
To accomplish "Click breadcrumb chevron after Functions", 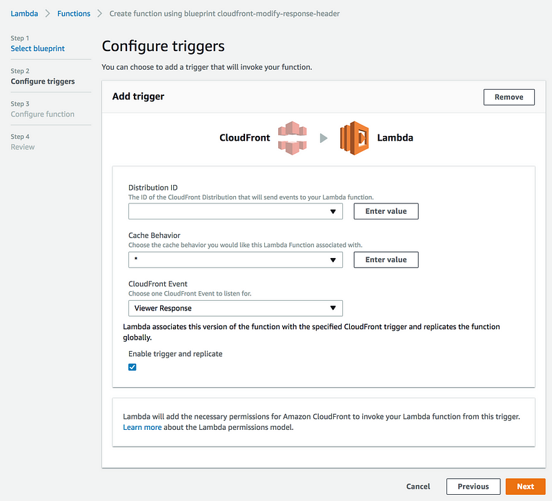I will point(99,13).
